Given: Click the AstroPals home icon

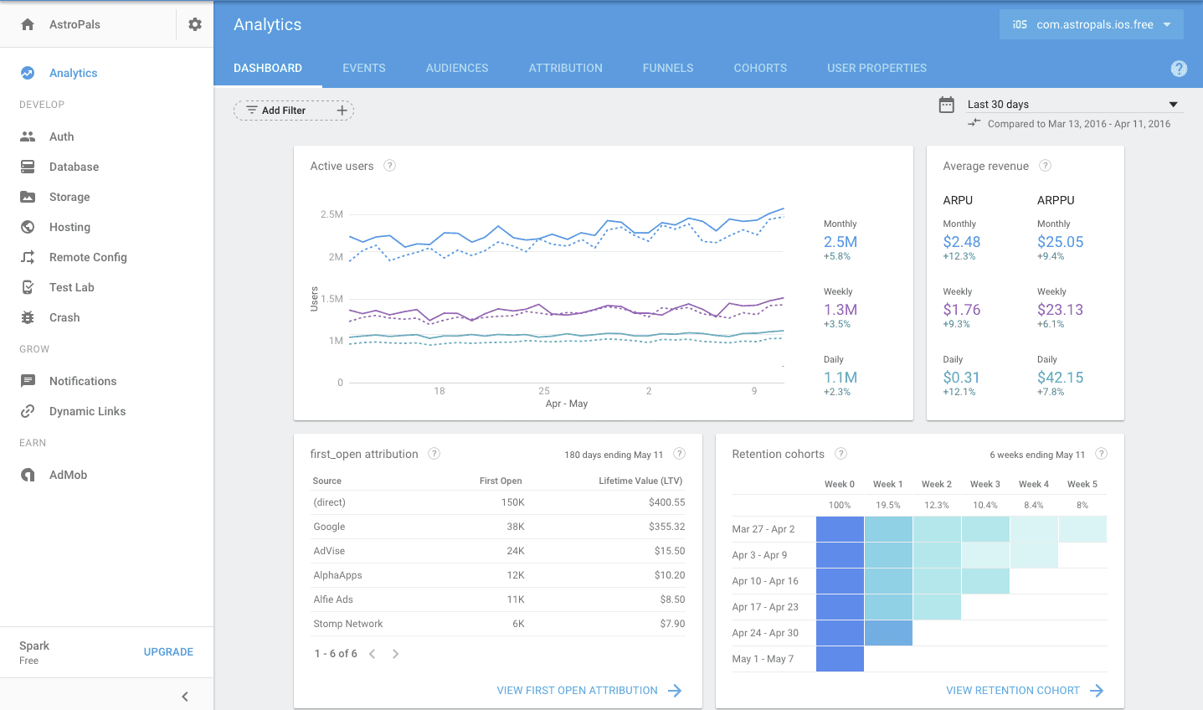Looking at the screenshot, I should 28,24.
